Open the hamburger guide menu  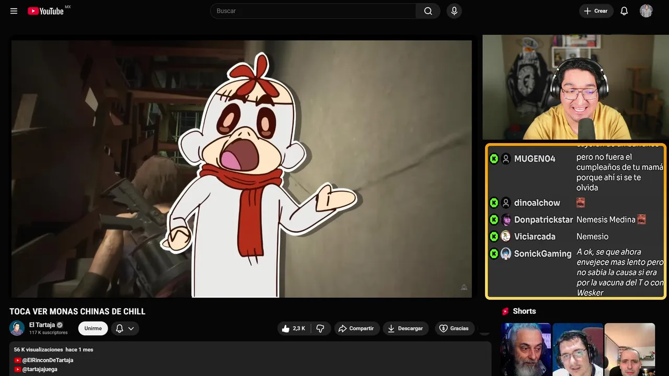[x=14, y=11]
